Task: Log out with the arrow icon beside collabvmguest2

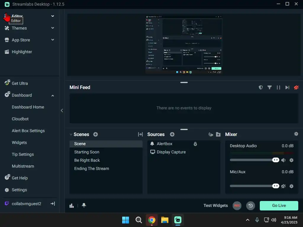Action: click(x=53, y=204)
